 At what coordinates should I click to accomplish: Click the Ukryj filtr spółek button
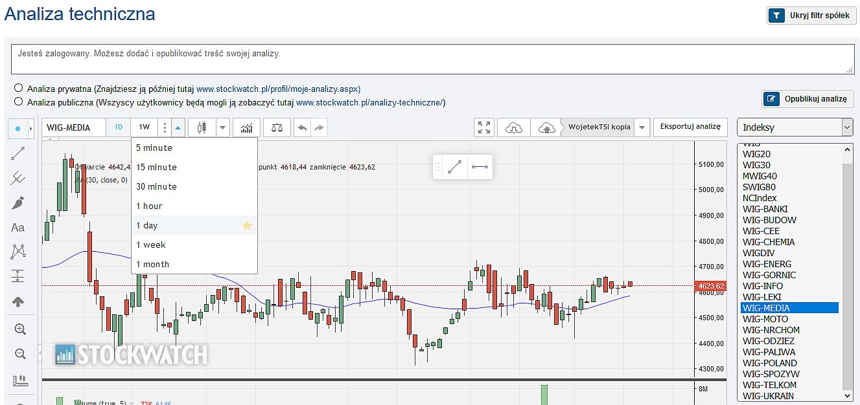point(812,16)
